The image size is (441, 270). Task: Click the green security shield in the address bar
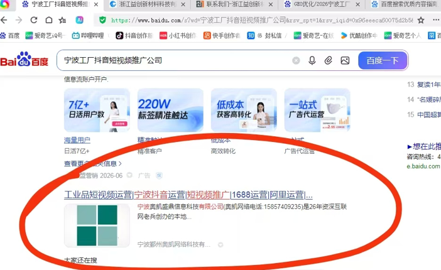[x=102, y=20]
